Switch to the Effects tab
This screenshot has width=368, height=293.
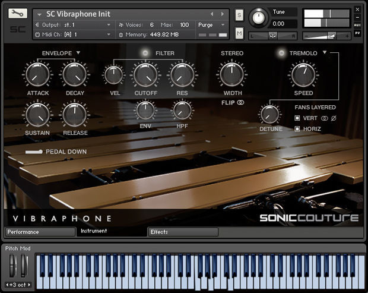183,232
